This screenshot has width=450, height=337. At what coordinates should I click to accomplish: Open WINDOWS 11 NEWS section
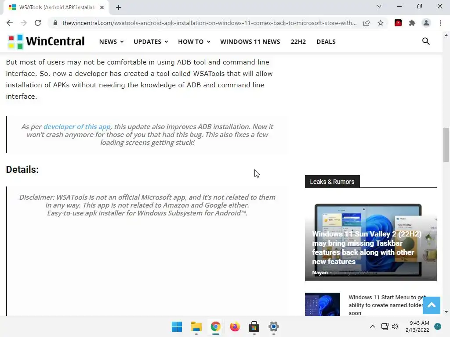[x=250, y=42]
